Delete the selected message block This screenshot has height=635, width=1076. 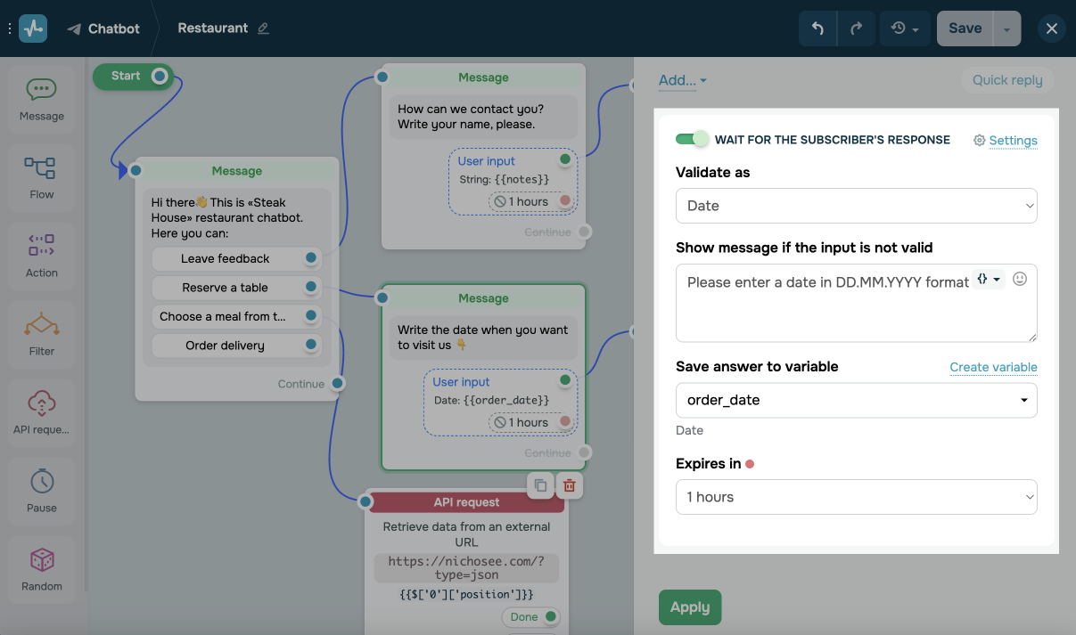coord(570,485)
